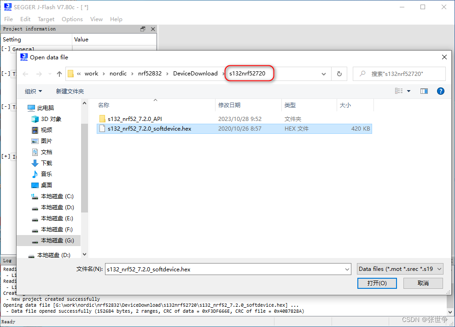Viewport: 455px width, 327px height.
Task: Open the File menu in J-Flash
Action: (8, 19)
